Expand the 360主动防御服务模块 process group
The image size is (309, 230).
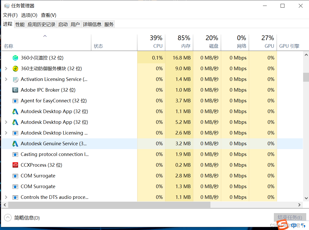click(6, 69)
